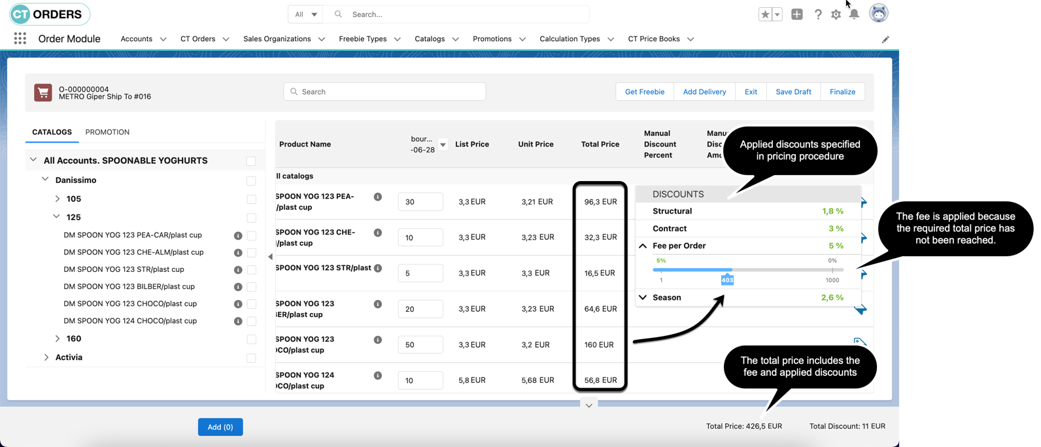Click the notifications bell icon
Screen dimensions: 1041x447
(854, 14)
